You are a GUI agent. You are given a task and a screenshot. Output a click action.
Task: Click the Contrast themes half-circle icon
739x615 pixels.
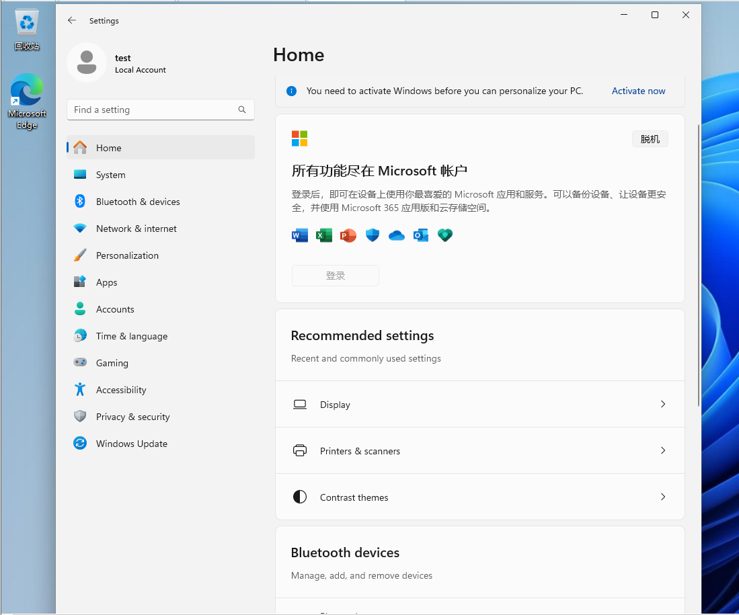tap(300, 497)
